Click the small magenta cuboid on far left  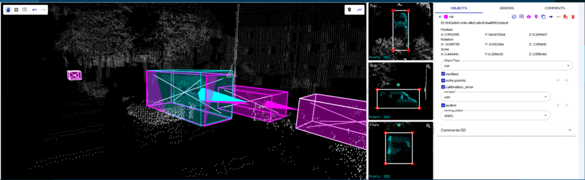(x=75, y=75)
